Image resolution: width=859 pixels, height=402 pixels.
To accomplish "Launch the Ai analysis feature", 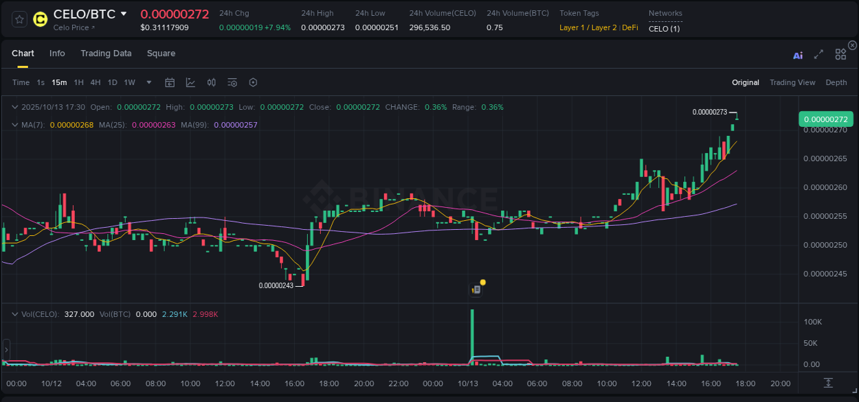I will point(797,54).
